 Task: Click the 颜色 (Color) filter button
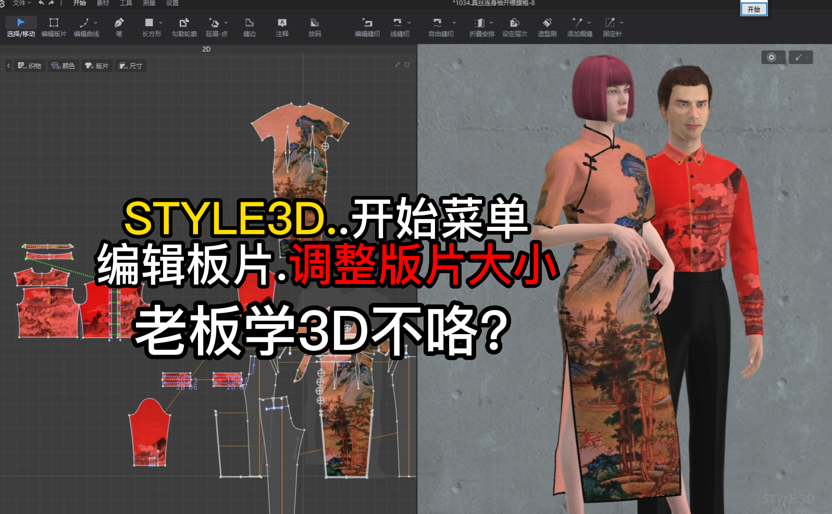pos(63,66)
